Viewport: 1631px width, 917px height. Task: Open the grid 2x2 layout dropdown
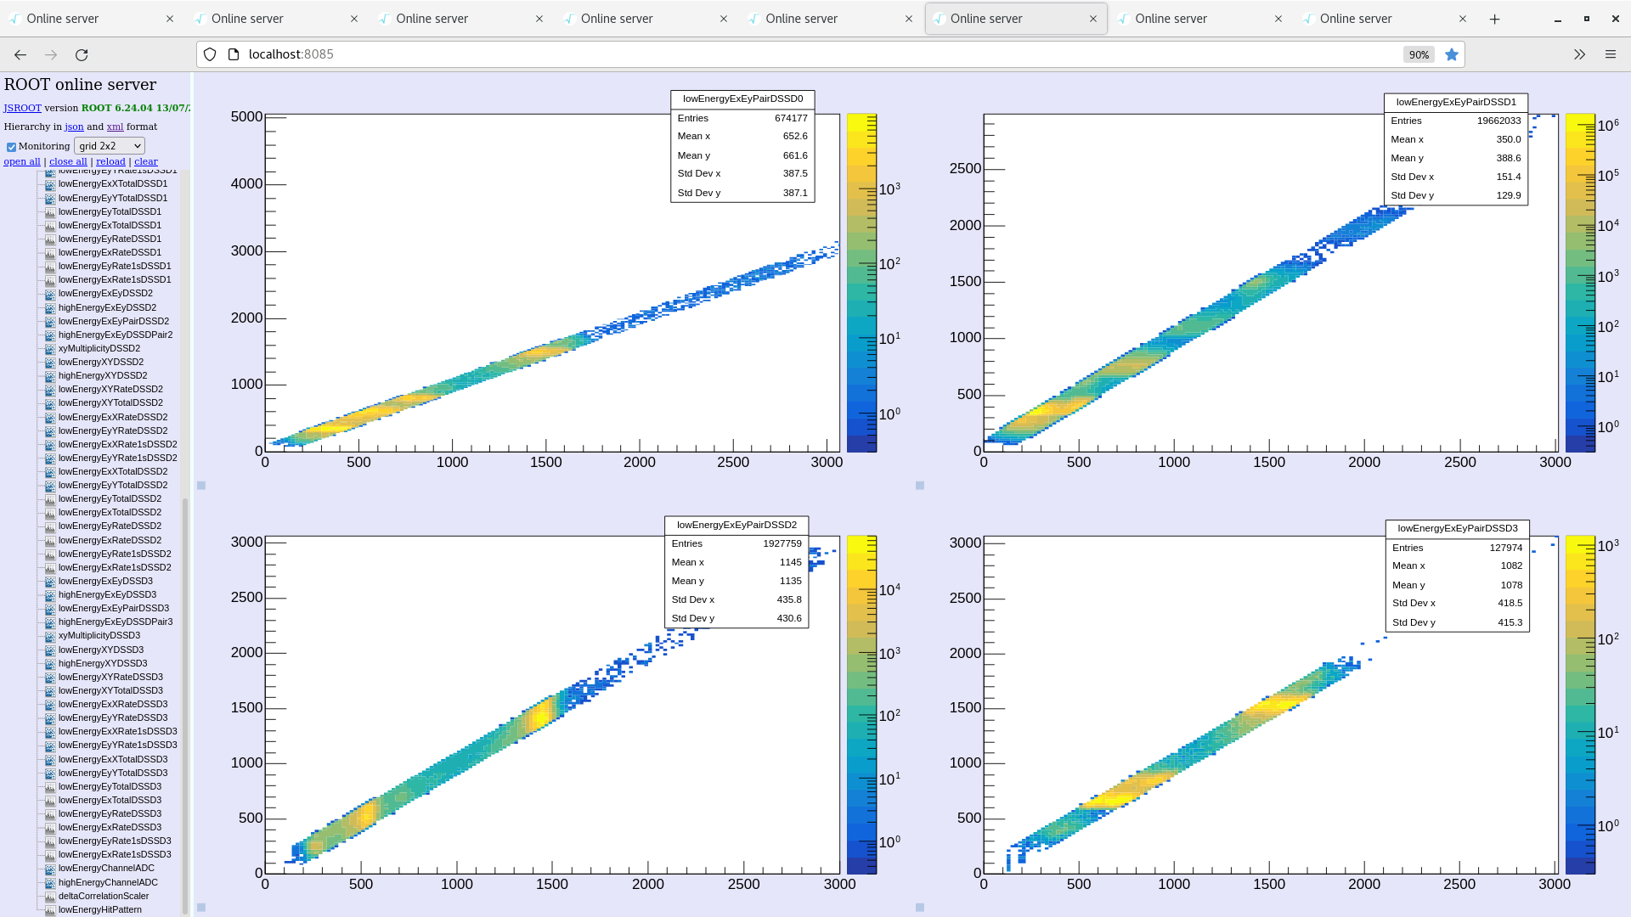[x=109, y=146]
